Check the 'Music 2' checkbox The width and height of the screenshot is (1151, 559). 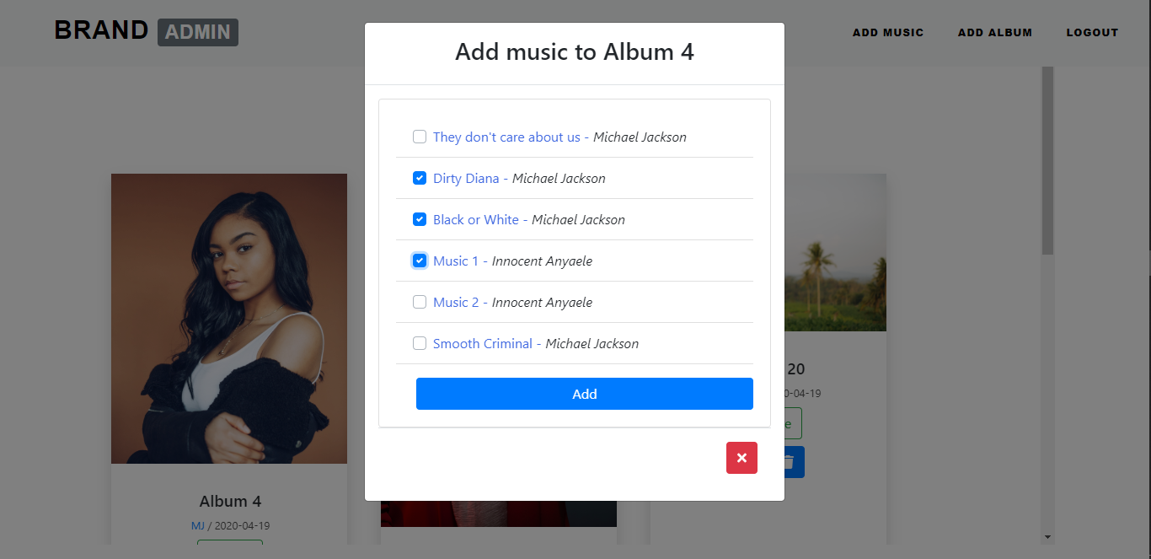(419, 302)
